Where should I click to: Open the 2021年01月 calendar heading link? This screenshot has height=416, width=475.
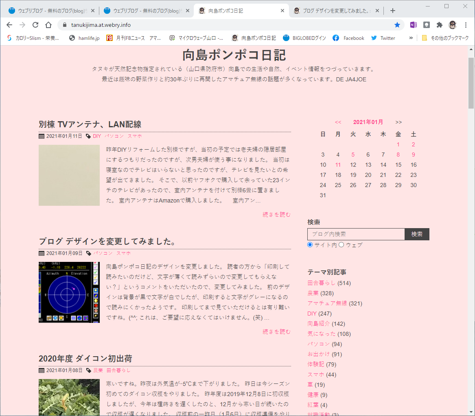pos(368,122)
